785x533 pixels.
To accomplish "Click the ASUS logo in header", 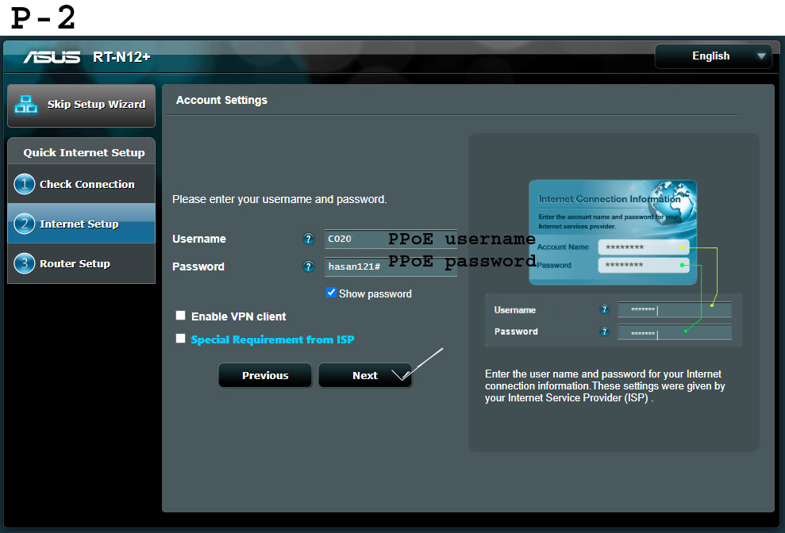I will [x=52, y=57].
